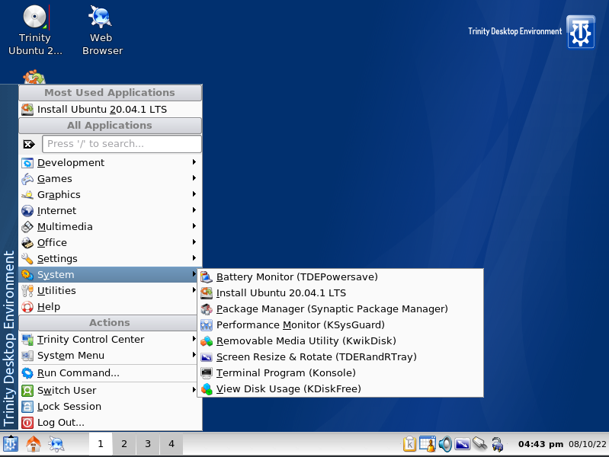Viewport: 609px width, 457px height.
Task: Click Log Out in the Actions section
Action: (61, 423)
